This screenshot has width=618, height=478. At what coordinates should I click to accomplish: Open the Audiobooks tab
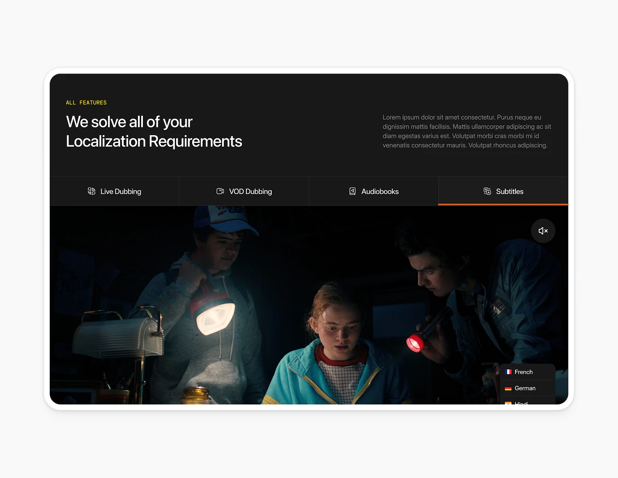click(373, 191)
